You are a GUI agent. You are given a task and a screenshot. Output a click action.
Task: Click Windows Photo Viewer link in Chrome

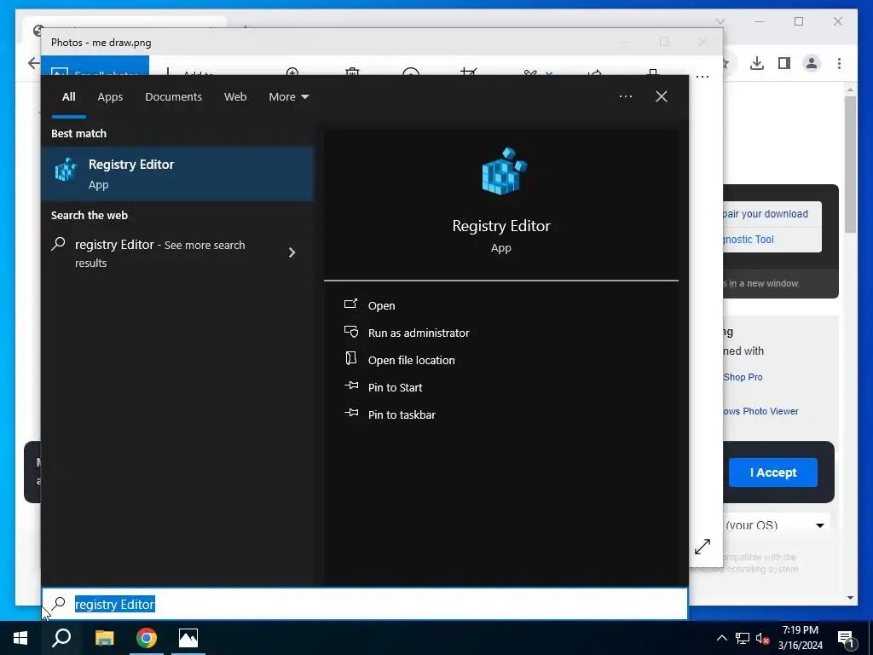pos(760,411)
